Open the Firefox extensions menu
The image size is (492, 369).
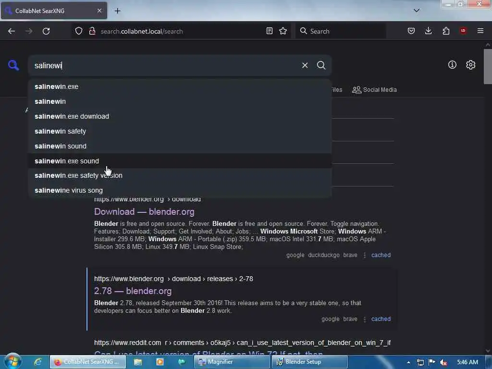446,31
